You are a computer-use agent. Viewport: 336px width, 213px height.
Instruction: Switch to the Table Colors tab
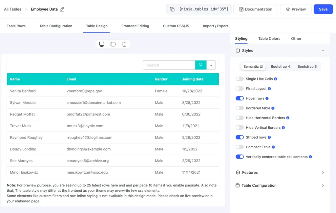269,39
